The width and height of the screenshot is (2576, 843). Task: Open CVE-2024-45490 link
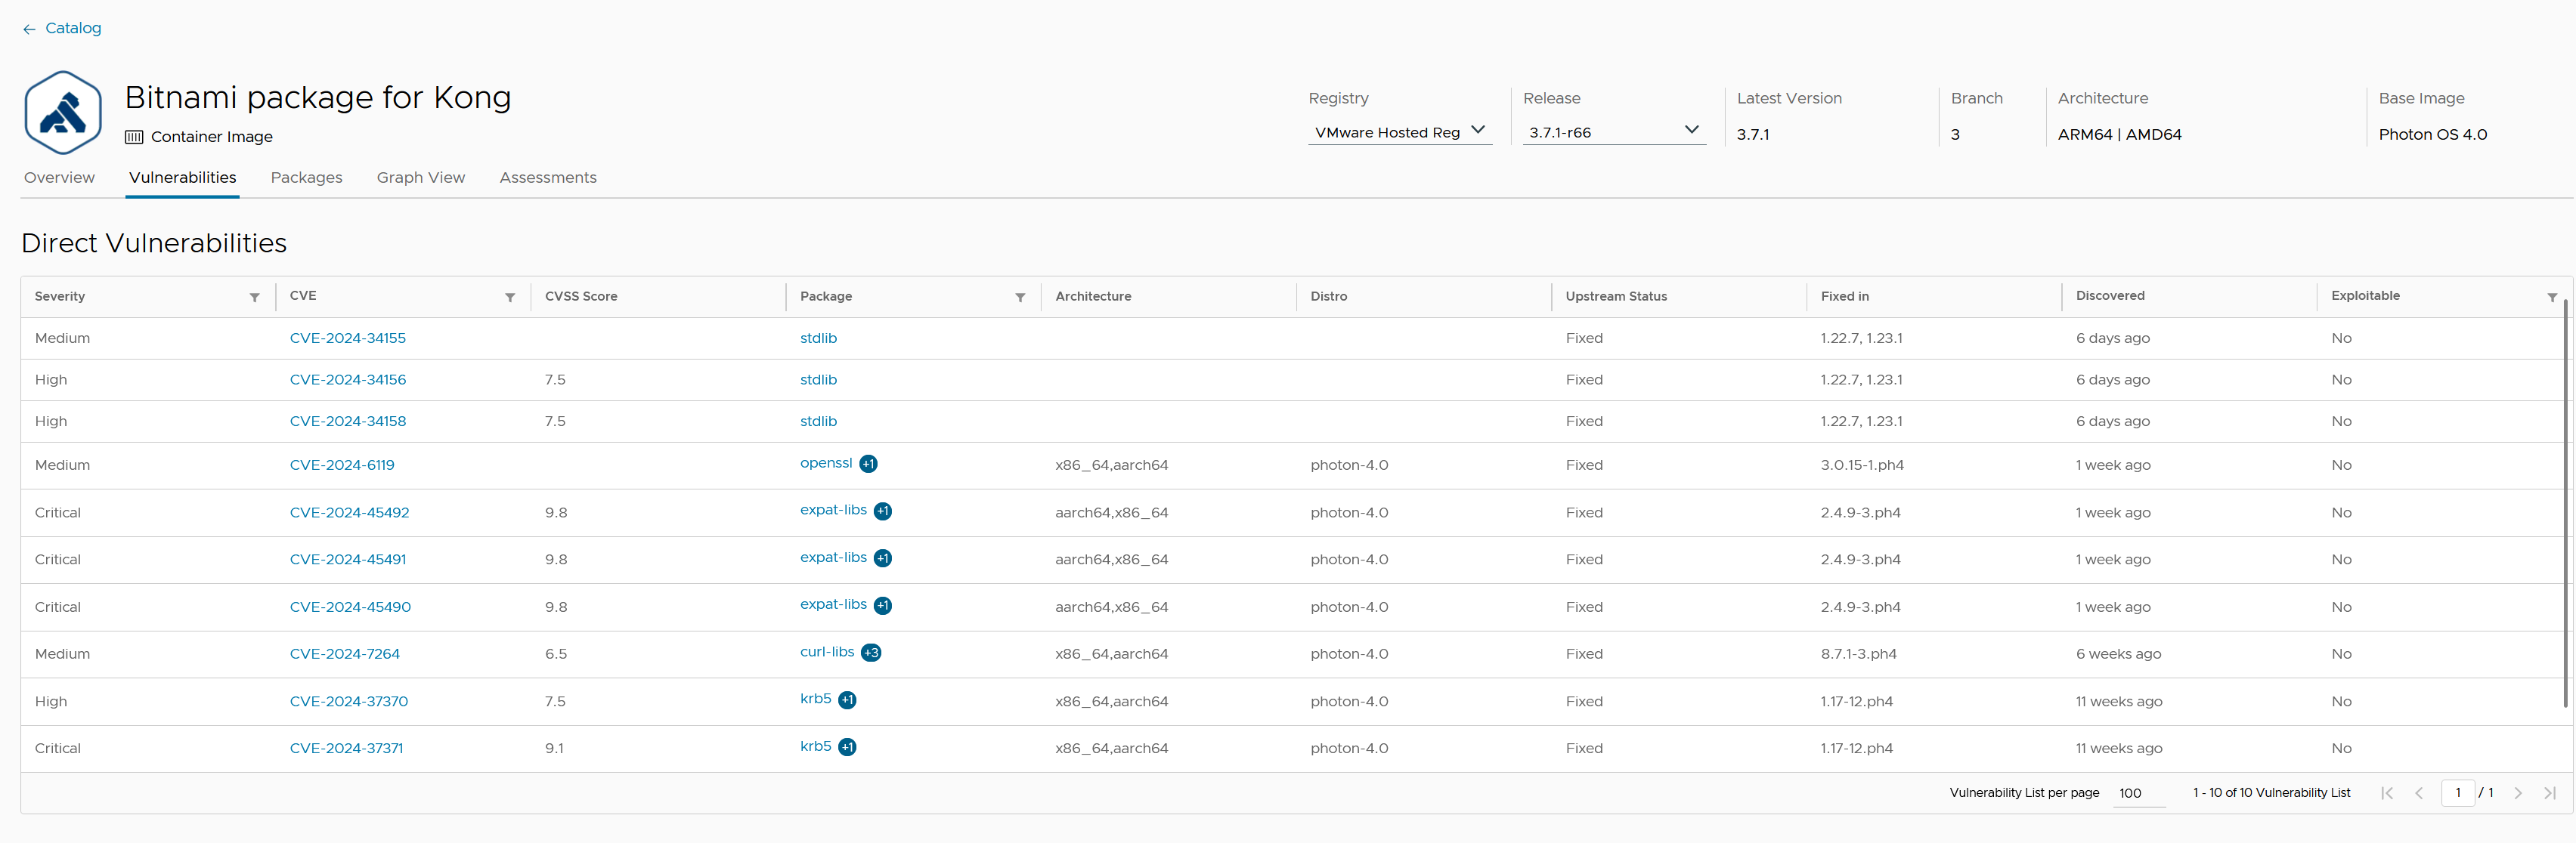[350, 607]
